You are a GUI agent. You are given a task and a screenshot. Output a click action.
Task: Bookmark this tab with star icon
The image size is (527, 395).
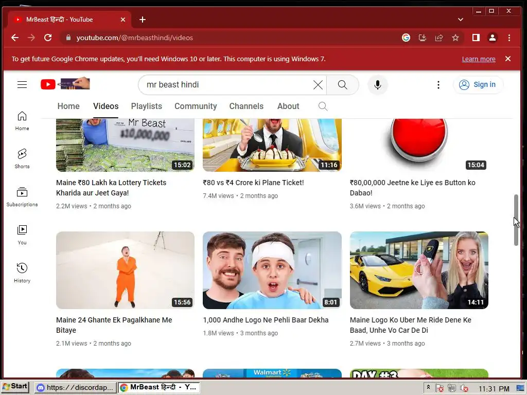(x=455, y=38)
